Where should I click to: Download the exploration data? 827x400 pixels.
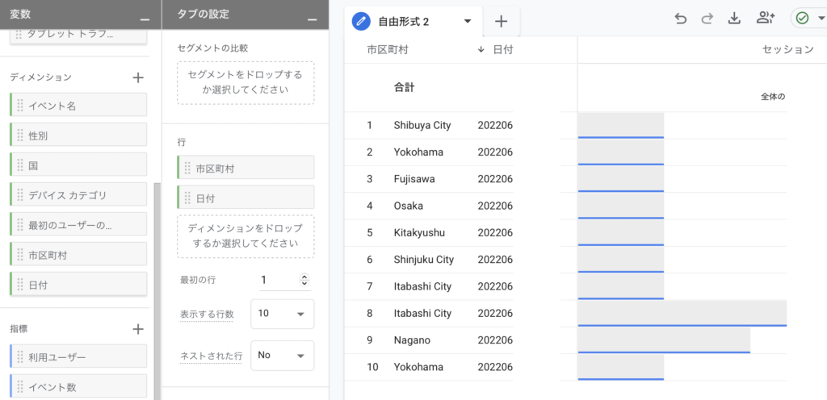pos(734,19)
